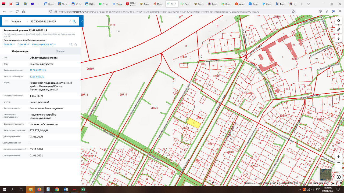Open cadastral number 22:68:020721:3 link
Screen dimensions: 344x193
[x=38, y=70]
